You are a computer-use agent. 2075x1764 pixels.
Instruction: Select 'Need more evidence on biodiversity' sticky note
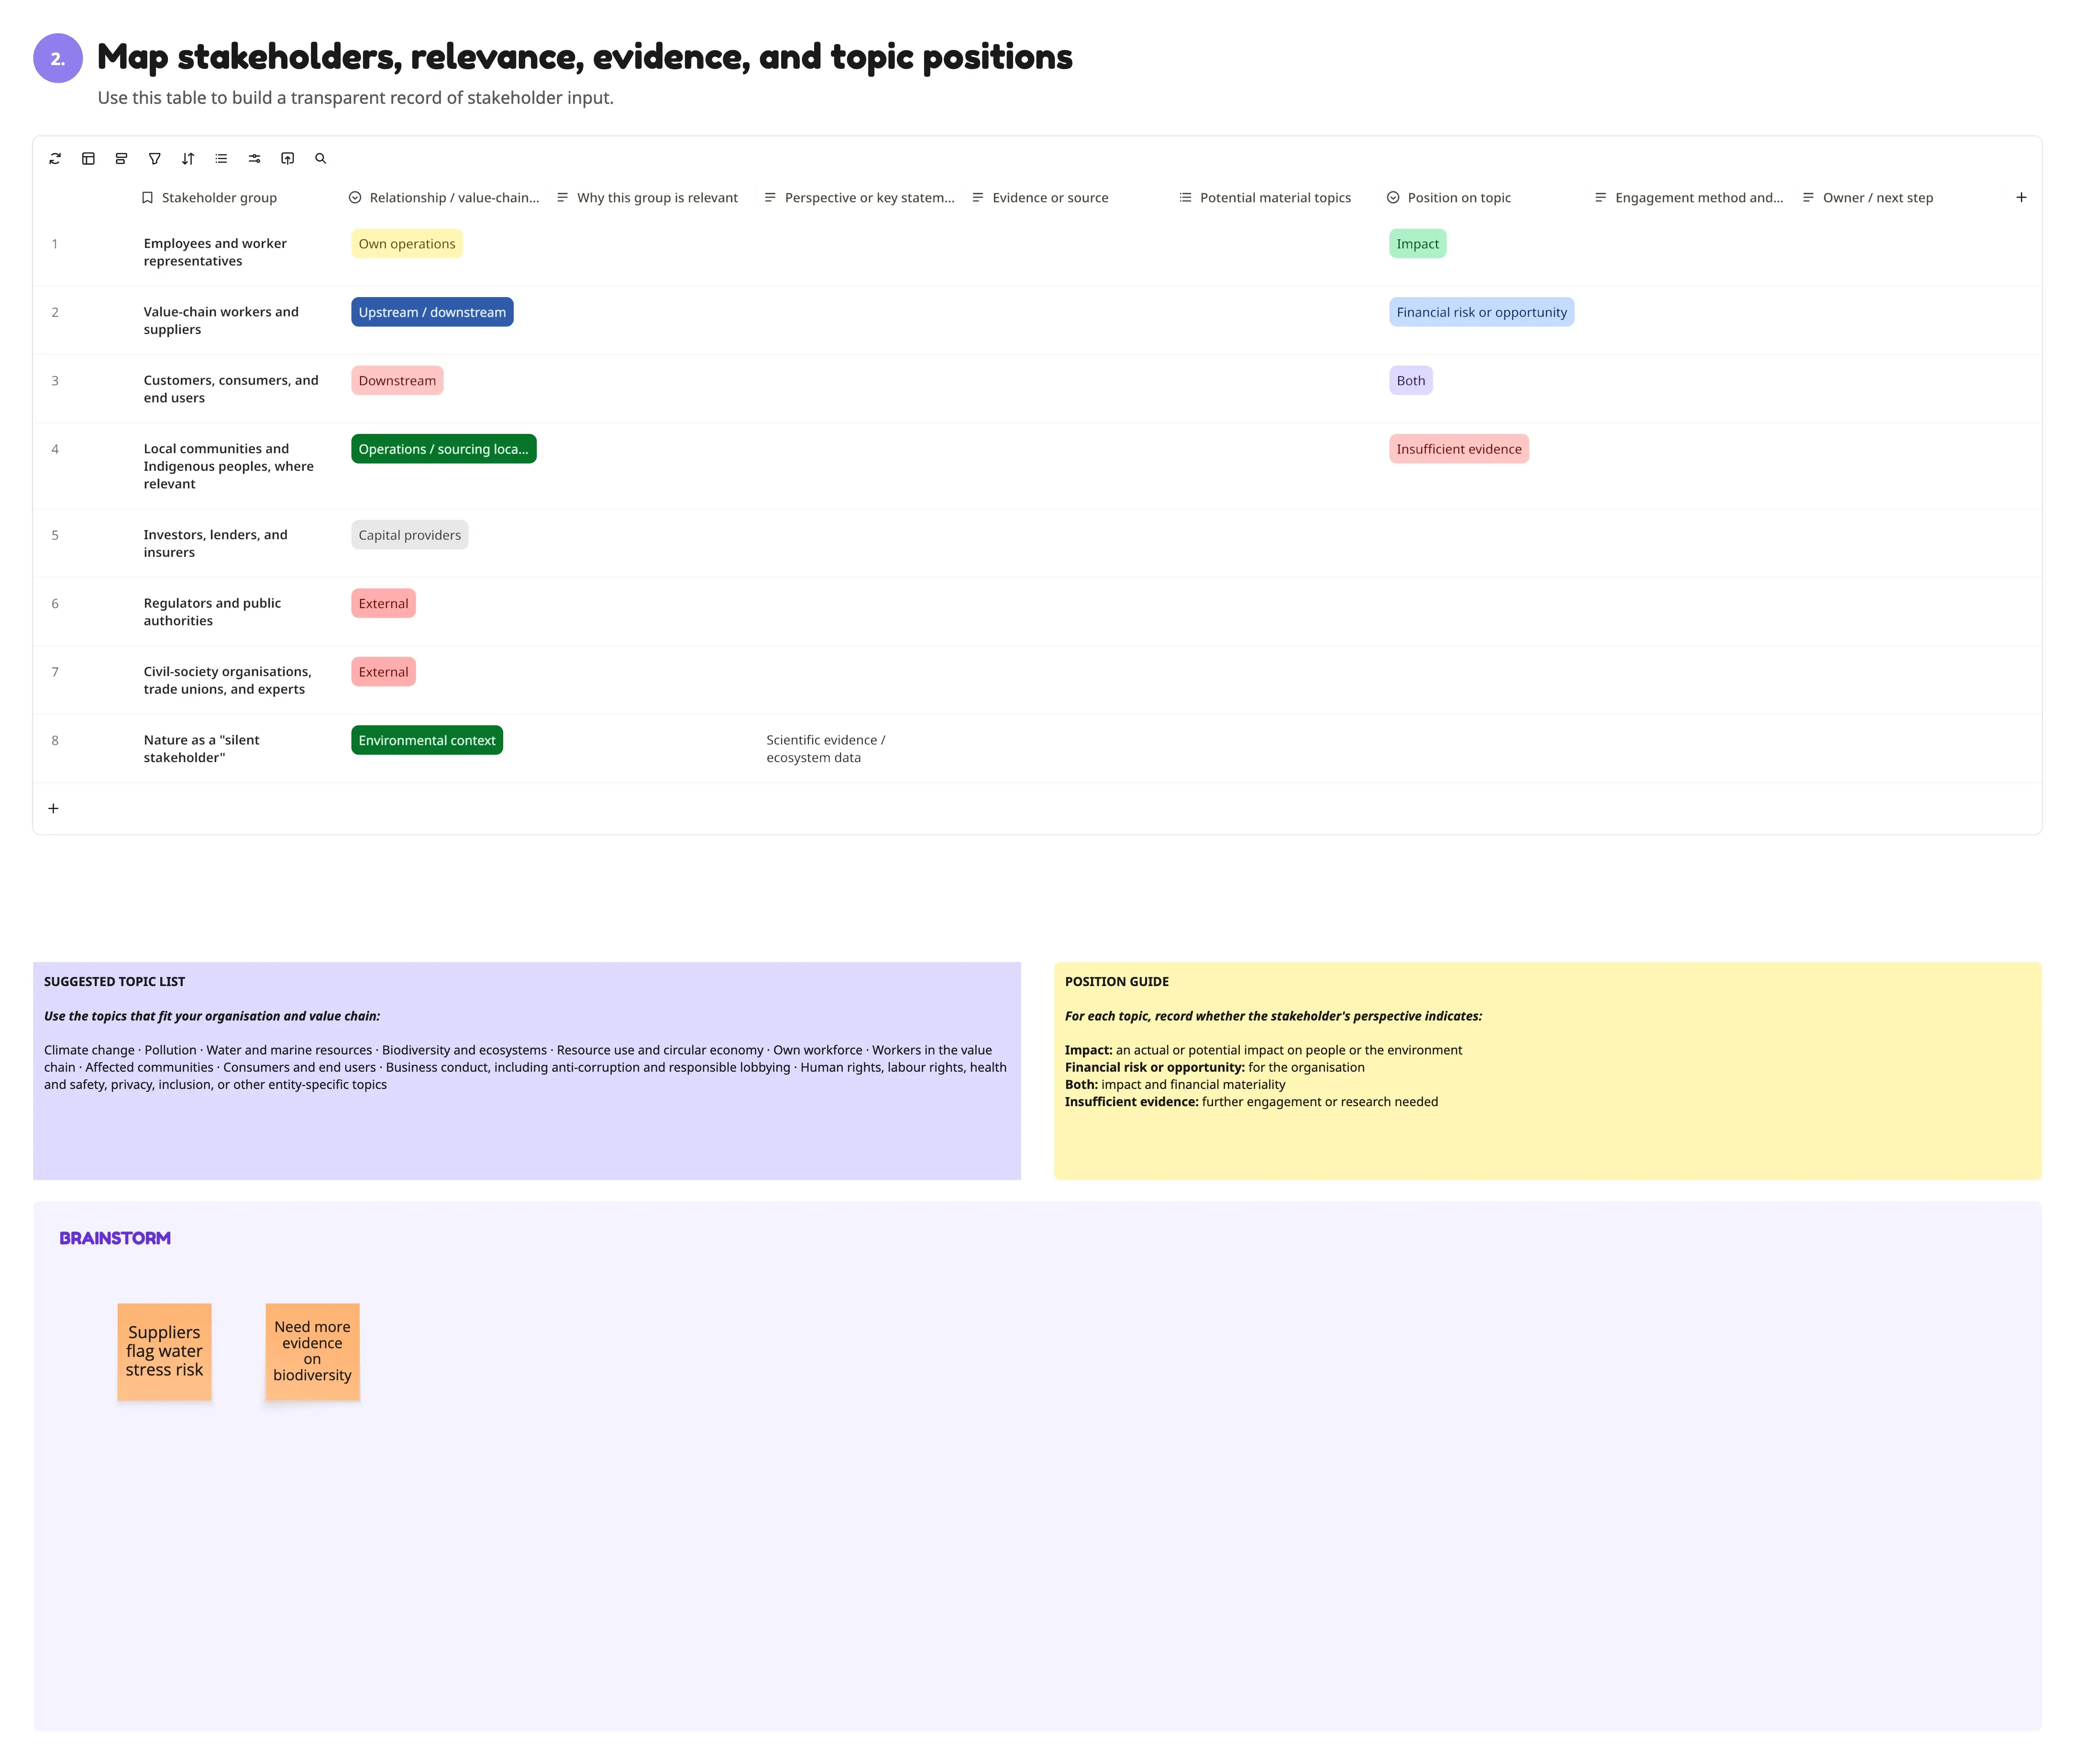[x=312, y=1351]
